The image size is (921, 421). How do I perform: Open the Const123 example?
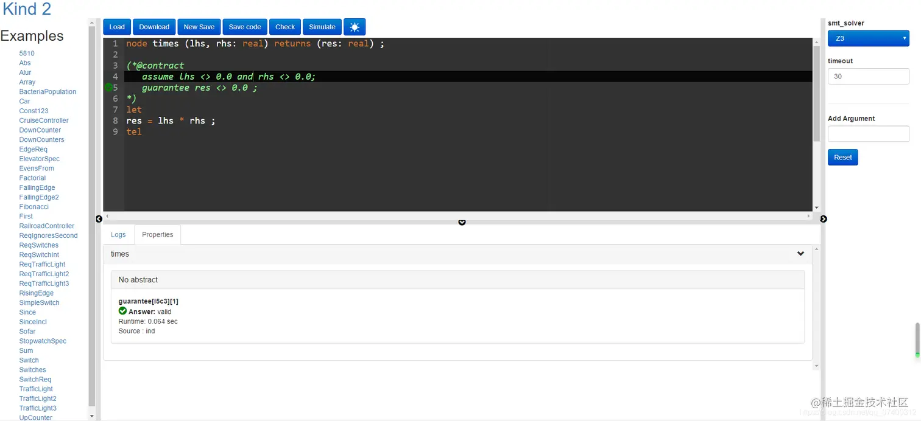[34, 111]
